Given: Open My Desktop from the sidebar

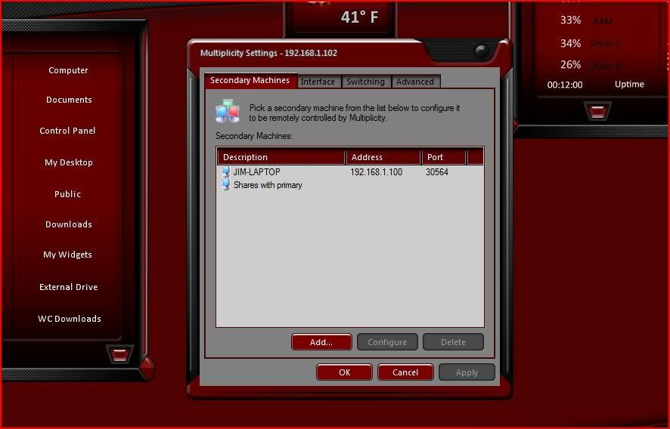Looking at the screenshot, I should [68, 162].
